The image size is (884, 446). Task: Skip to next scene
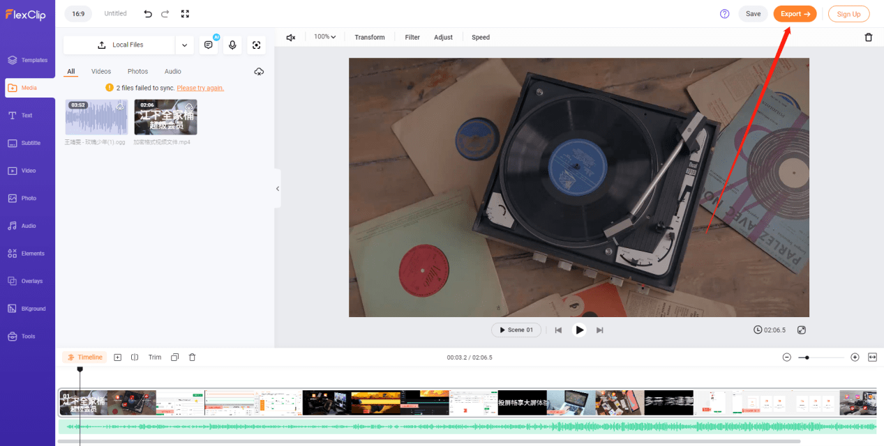point(600,330)
